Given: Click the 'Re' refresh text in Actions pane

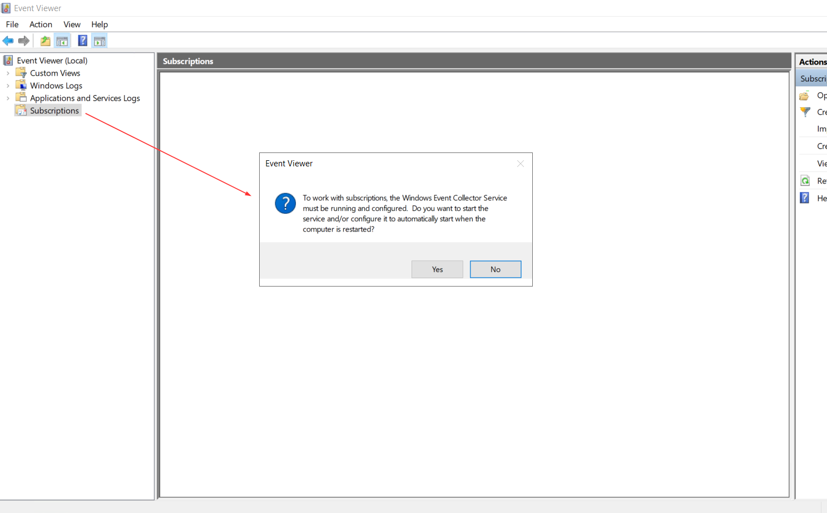Looking at the screenshot, I should (x=821, y=181).
